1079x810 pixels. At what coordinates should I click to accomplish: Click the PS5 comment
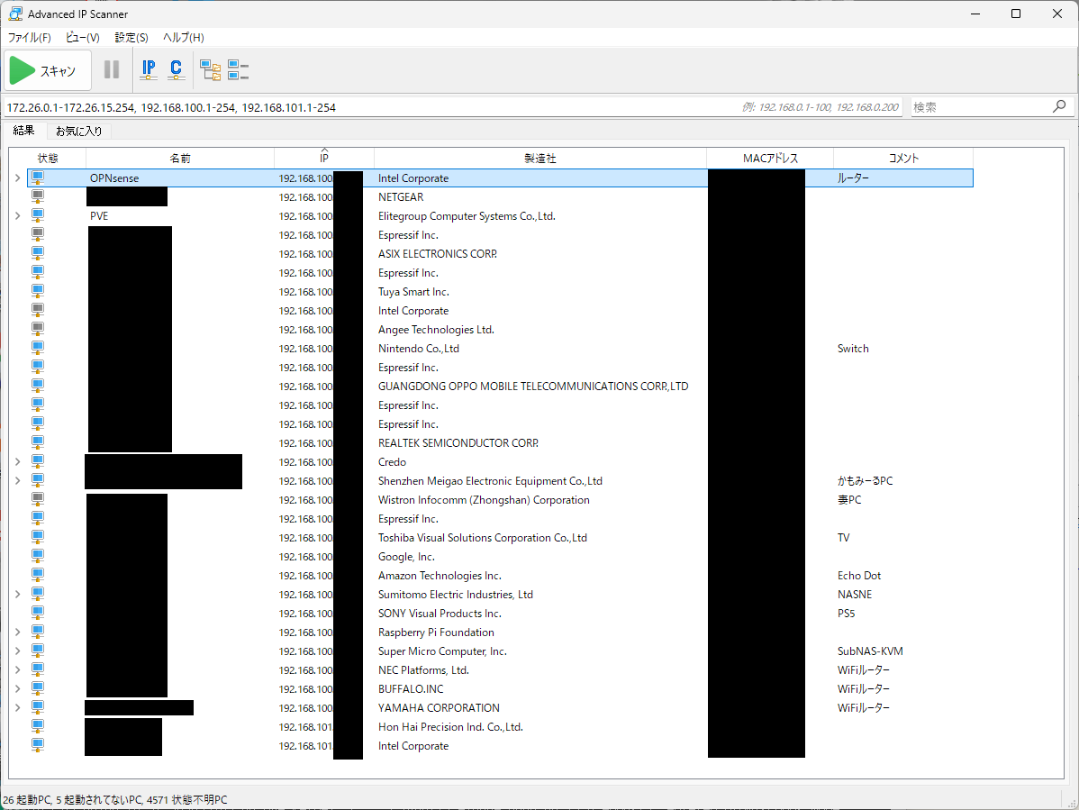coord(846,614)
